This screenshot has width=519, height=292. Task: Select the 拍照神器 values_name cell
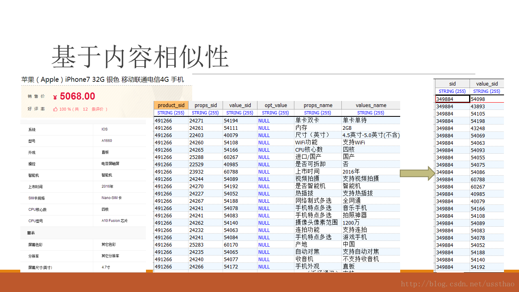[x=371, y=215]
